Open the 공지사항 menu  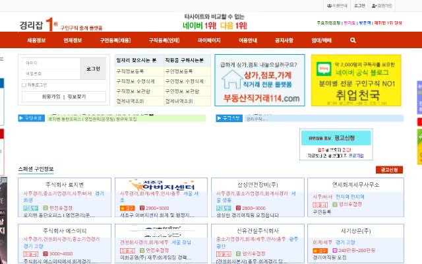(x=284, y=40)
